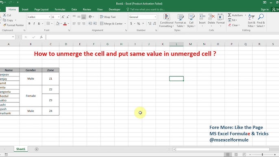Align text to the right
The image size is (279, 157).
[84, 24]
